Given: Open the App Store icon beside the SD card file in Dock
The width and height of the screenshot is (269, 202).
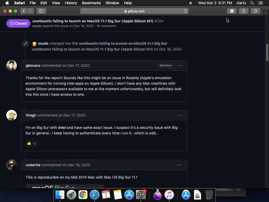Looking at the screenshot, I should [186, 195].
